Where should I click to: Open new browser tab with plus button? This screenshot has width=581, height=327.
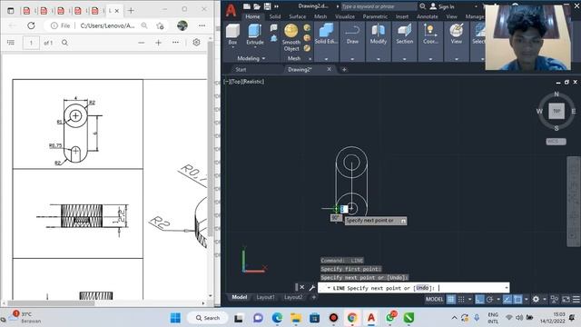click(131, 10)
